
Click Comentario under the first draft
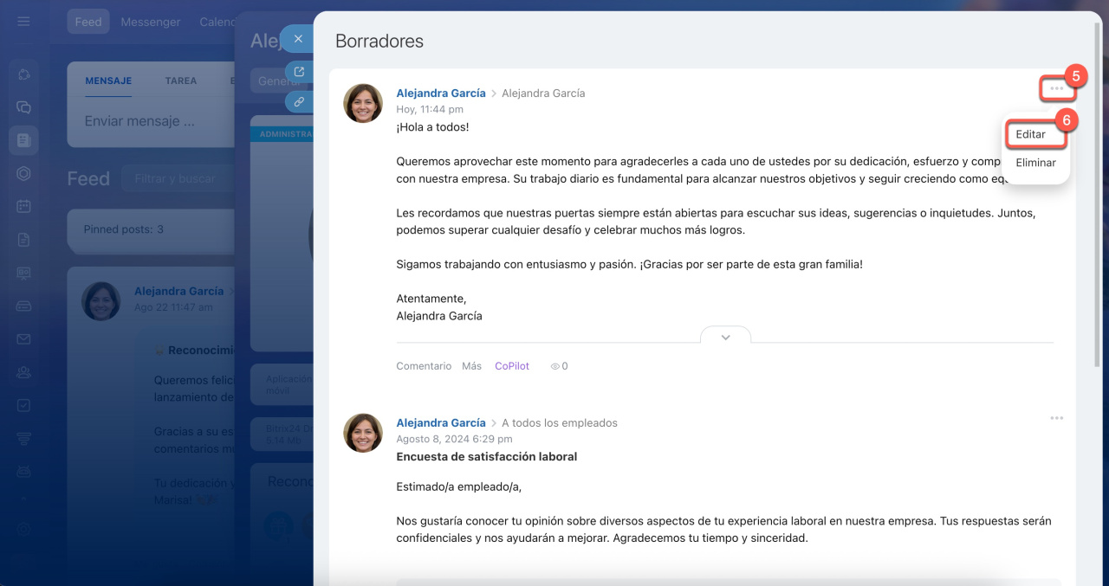pos(424,366)
